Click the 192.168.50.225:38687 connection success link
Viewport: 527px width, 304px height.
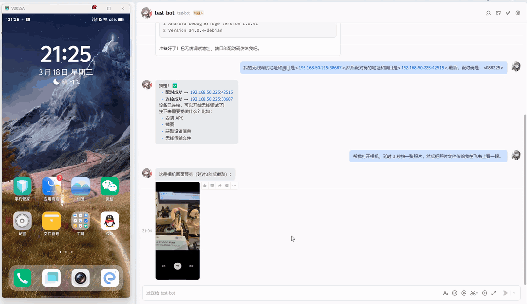211,99
